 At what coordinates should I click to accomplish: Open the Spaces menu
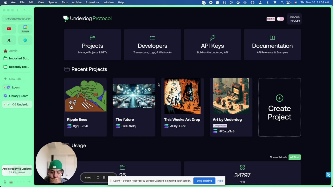click(53, 2)
